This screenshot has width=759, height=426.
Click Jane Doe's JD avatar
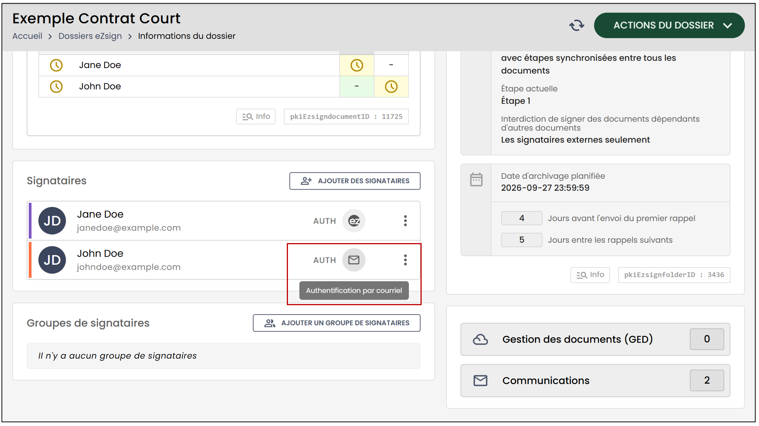coord(52,221)
